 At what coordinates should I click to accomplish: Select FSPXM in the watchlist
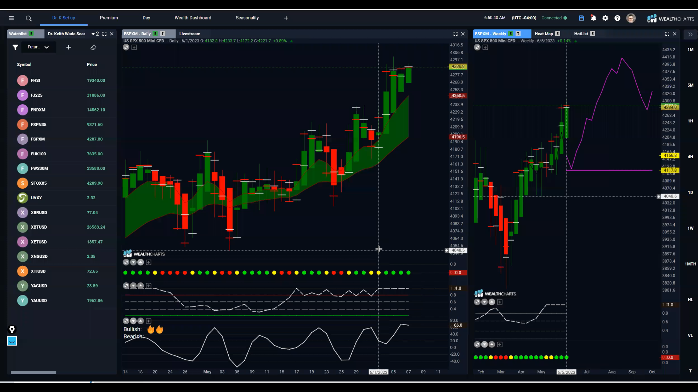[62, 139]
